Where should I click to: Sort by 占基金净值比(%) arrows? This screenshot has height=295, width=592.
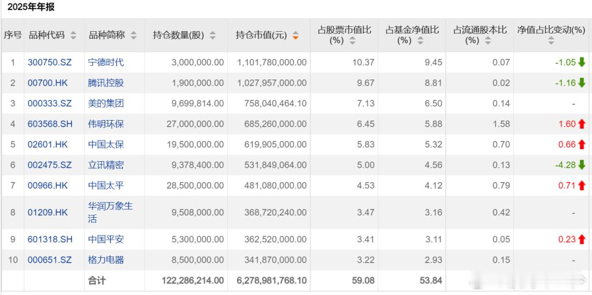click(x=420, y=41)
